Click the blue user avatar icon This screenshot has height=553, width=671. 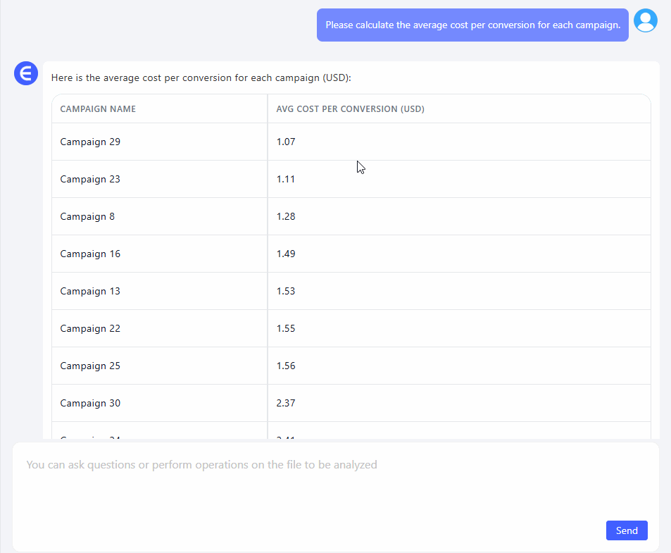pos(645,20)
